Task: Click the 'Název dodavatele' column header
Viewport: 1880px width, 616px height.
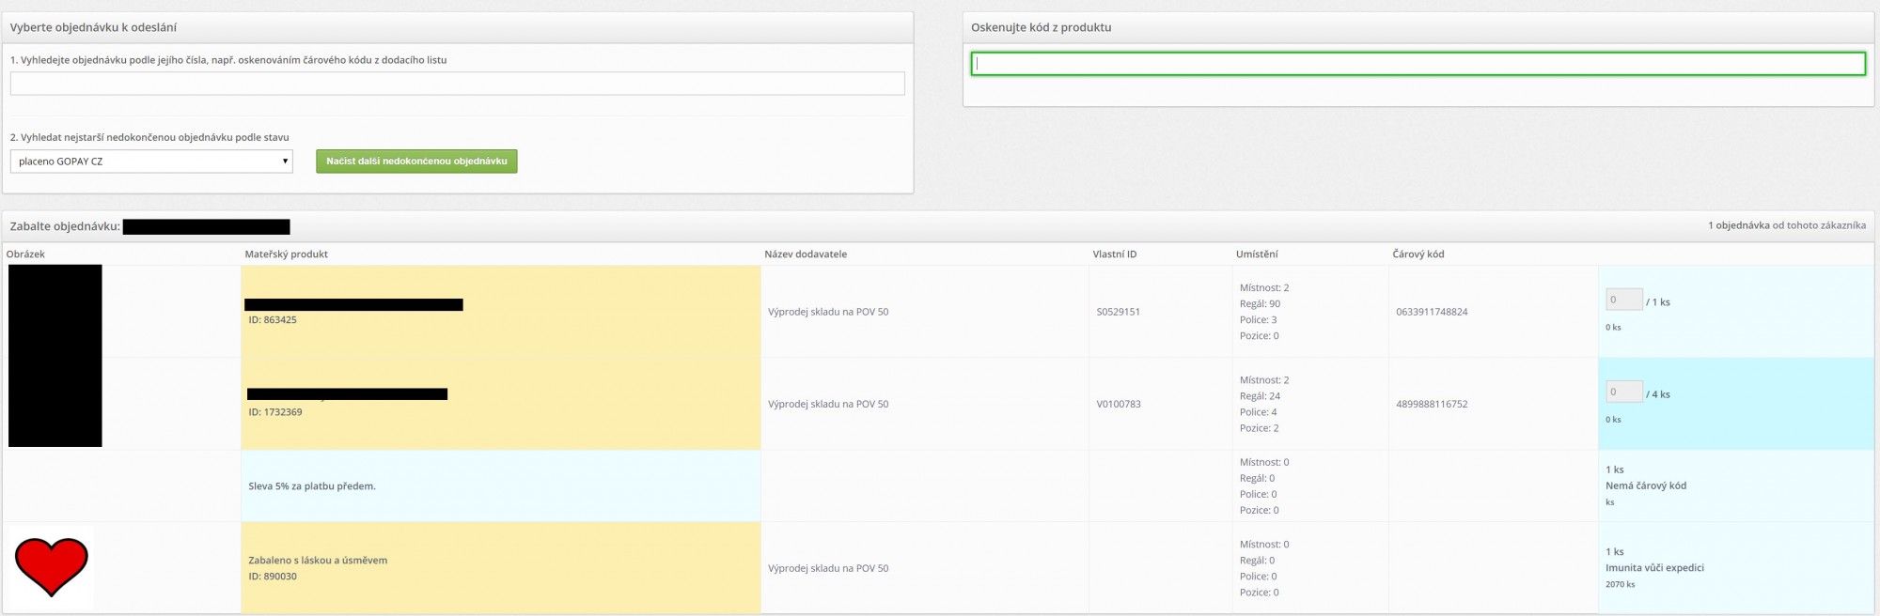Action: click(x=806, y=254)
